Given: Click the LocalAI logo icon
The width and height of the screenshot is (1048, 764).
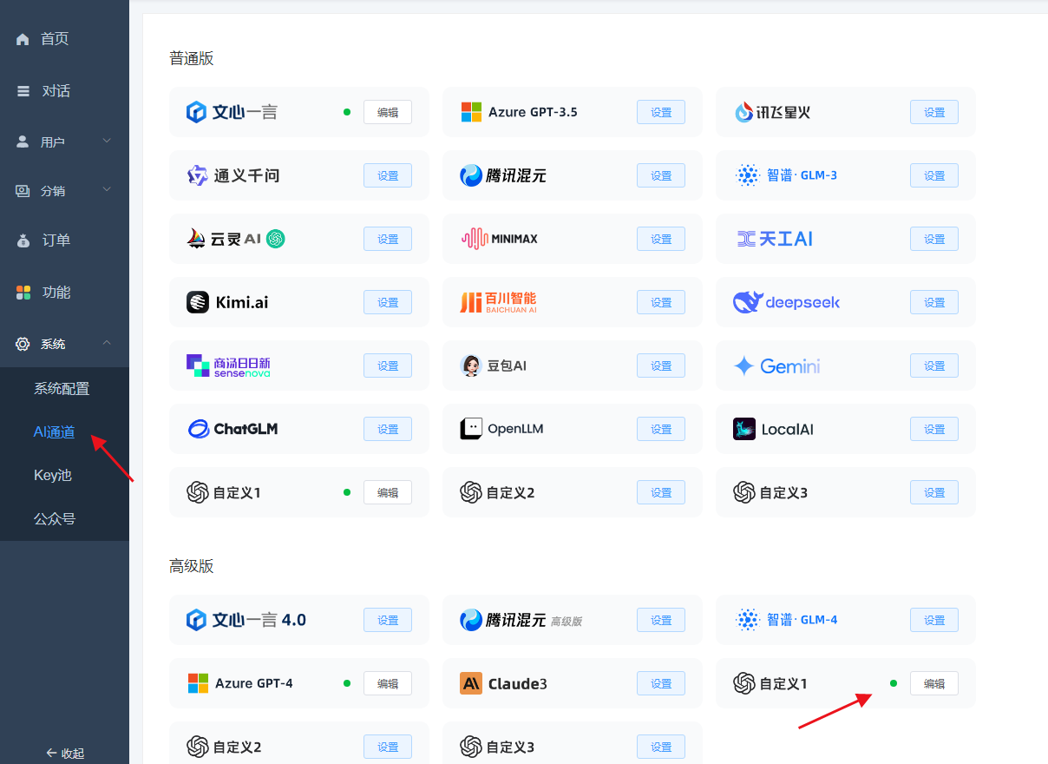Looking at the screenshot, I should [x=744, y=429].
